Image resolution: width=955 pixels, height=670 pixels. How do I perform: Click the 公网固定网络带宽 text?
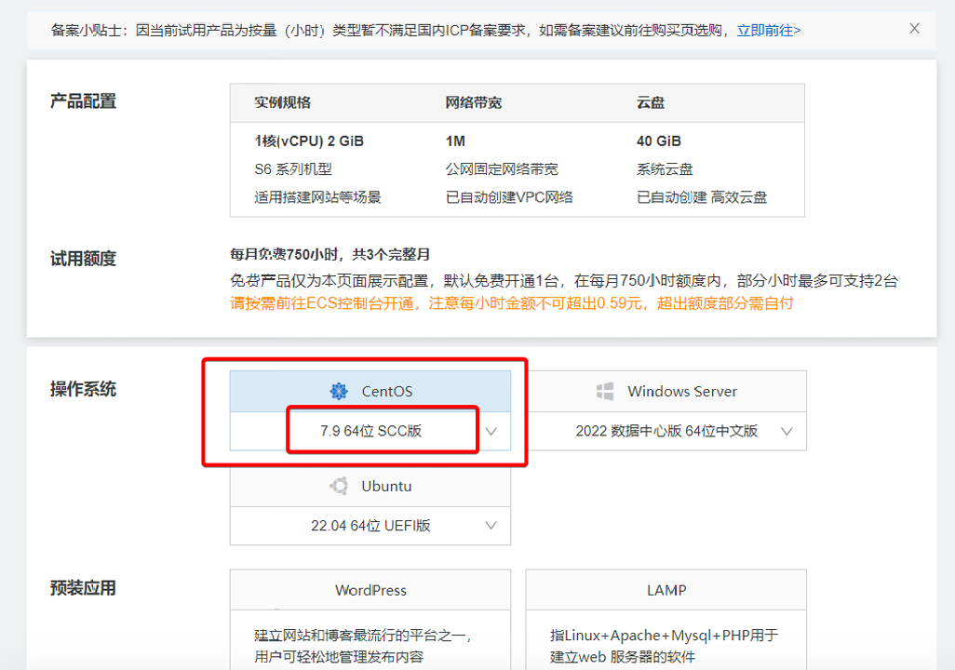[502, 169]
